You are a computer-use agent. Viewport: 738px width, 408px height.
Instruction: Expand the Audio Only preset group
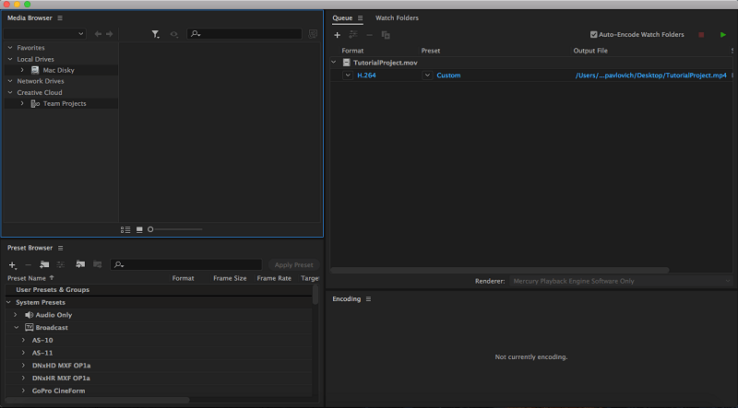[16, 315]
